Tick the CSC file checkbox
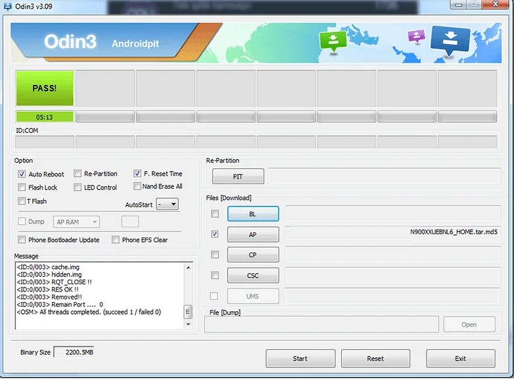514x379 pixels. pyautogui.click(x=215, y=275)
